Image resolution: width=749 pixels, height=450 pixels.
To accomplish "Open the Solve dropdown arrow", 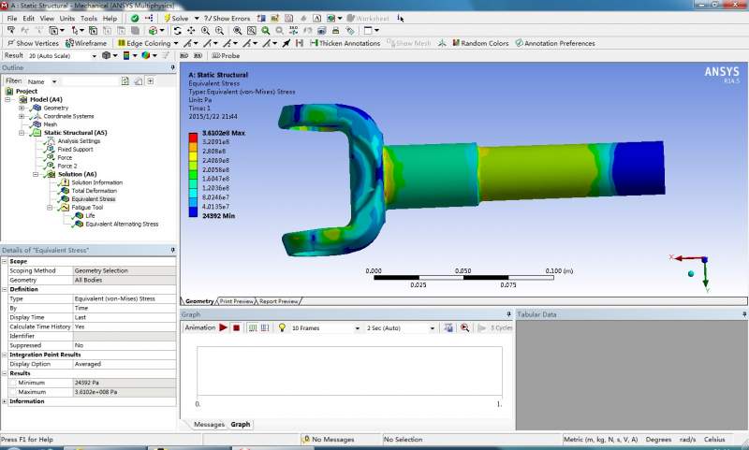I will point(197,18).
